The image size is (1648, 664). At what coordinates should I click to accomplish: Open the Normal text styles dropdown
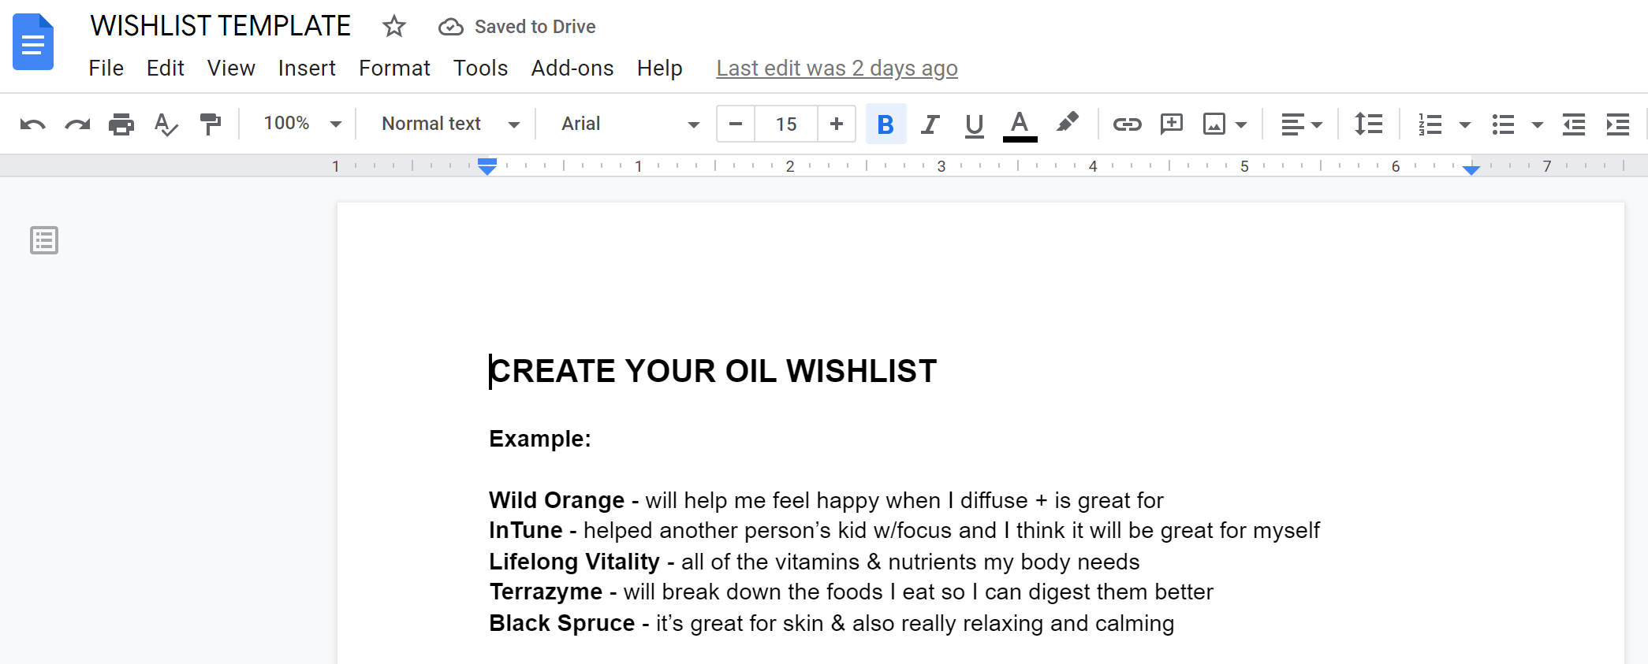click(450, 124)
